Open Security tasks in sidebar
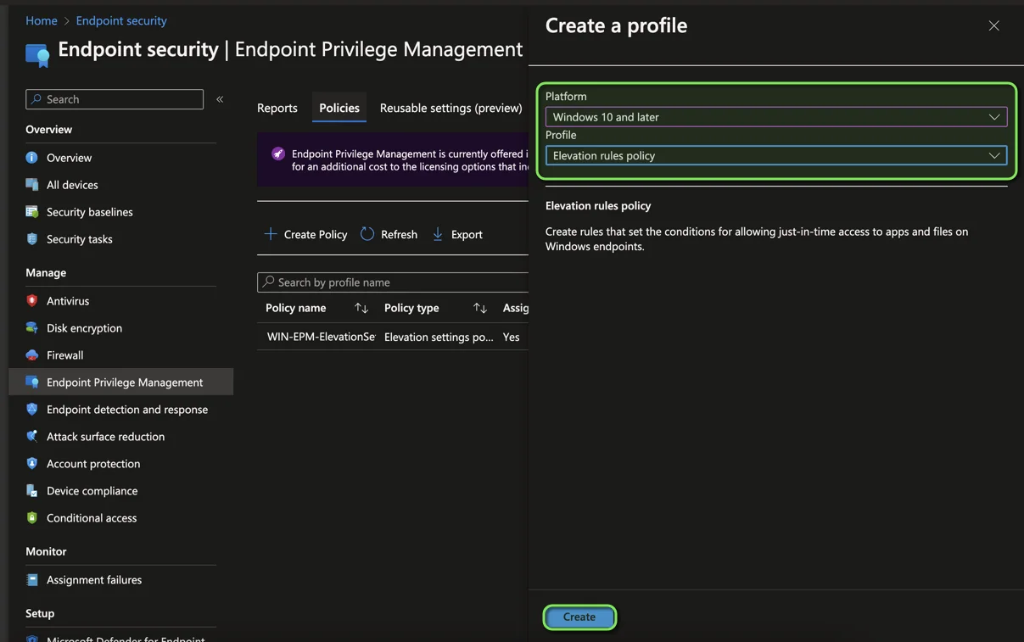This screenshot has height=642, width=1024. pyautogui.click(x=80, y=239)
